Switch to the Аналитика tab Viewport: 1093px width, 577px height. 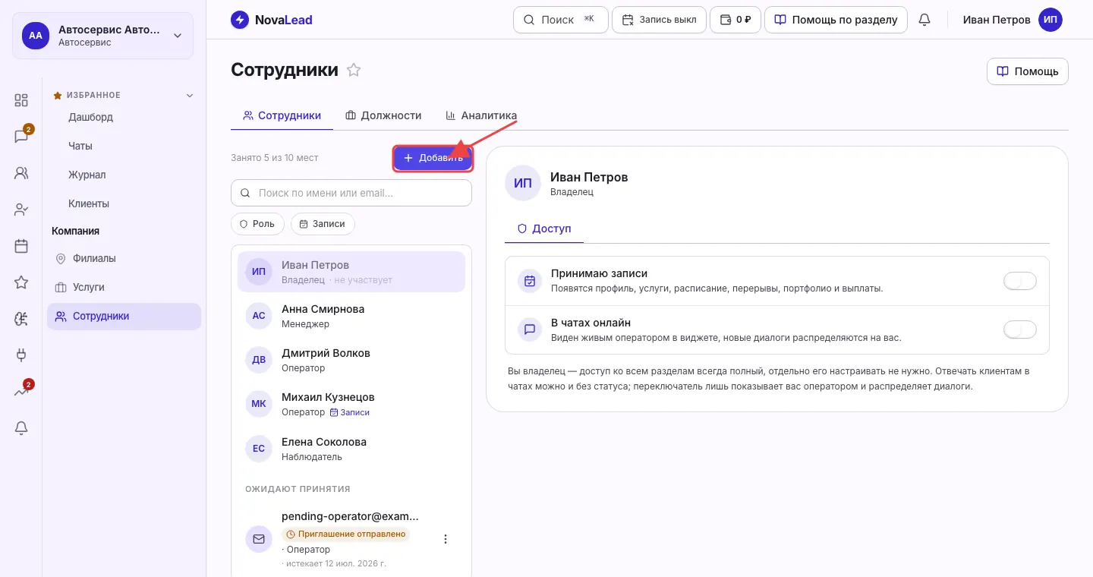(x=481, y=115)
